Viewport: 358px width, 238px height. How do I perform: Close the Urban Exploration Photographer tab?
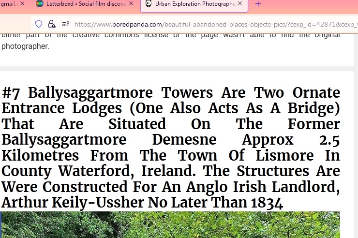point(239,4)
